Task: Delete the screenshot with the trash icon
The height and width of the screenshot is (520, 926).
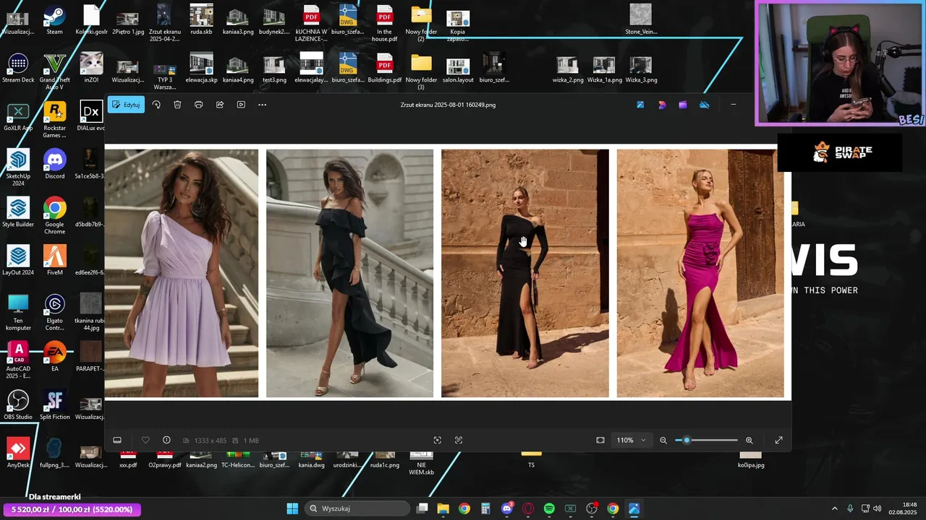Action: (177, 105)
